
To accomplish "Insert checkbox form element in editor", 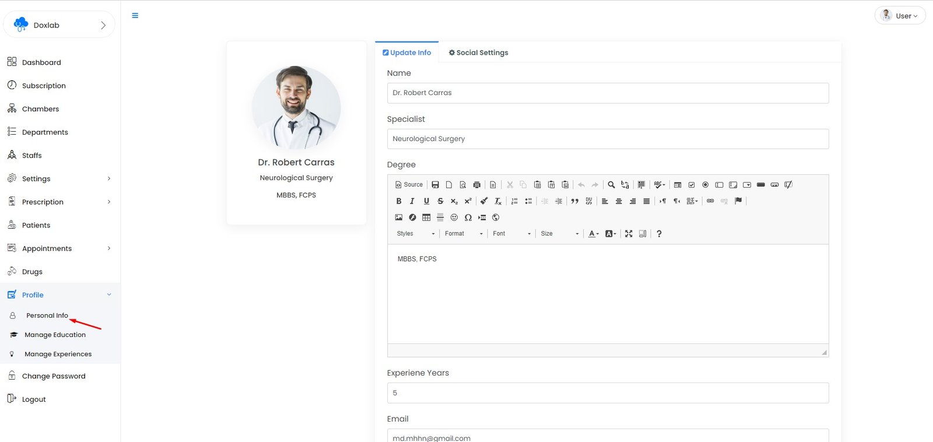I will pos(692,185).
